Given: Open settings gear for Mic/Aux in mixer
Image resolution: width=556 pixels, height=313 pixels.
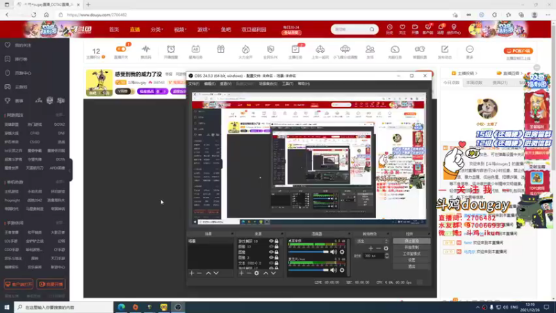Looking at the screenshot, I should click(x=342, y=270).
